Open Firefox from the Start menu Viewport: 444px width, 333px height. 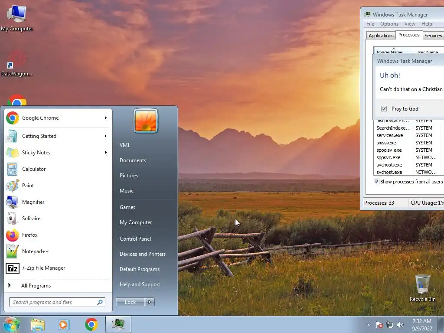(x=58, y=235)
